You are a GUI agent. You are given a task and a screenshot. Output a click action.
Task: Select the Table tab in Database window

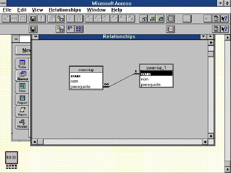(22, 64)
